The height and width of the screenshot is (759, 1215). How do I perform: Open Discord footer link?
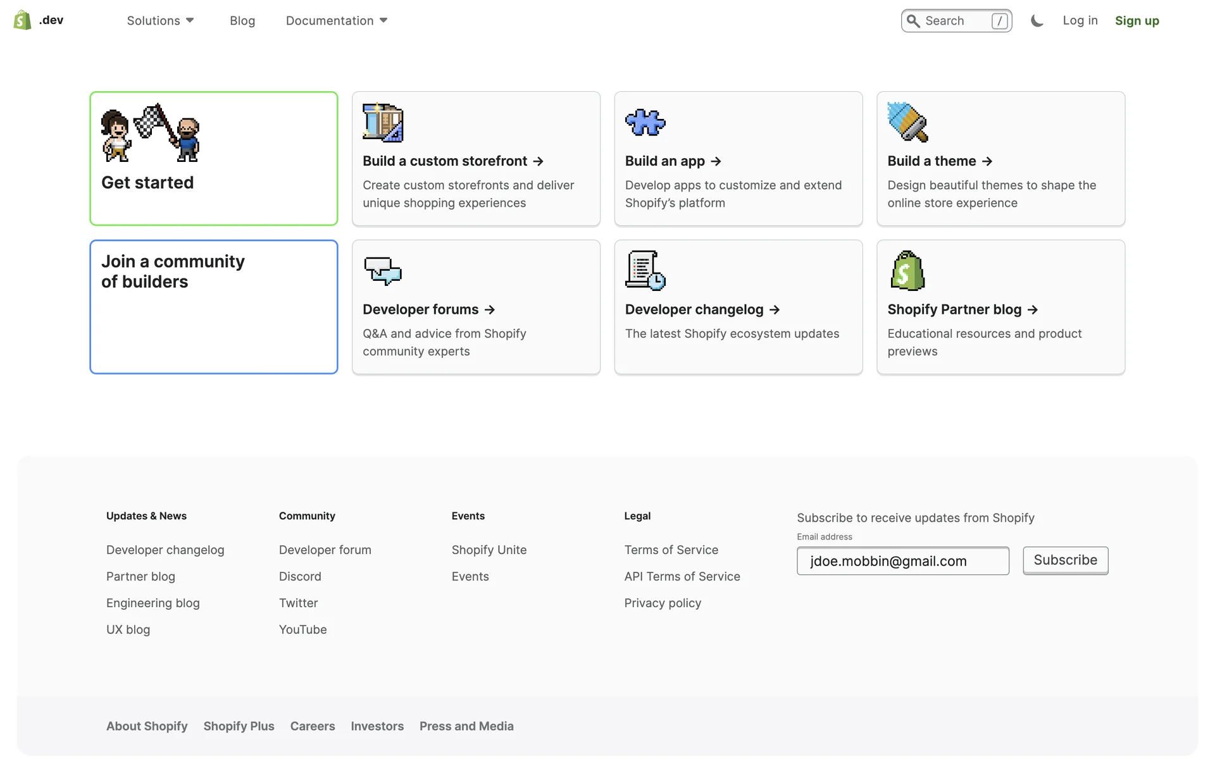click(x=300, y=576)
